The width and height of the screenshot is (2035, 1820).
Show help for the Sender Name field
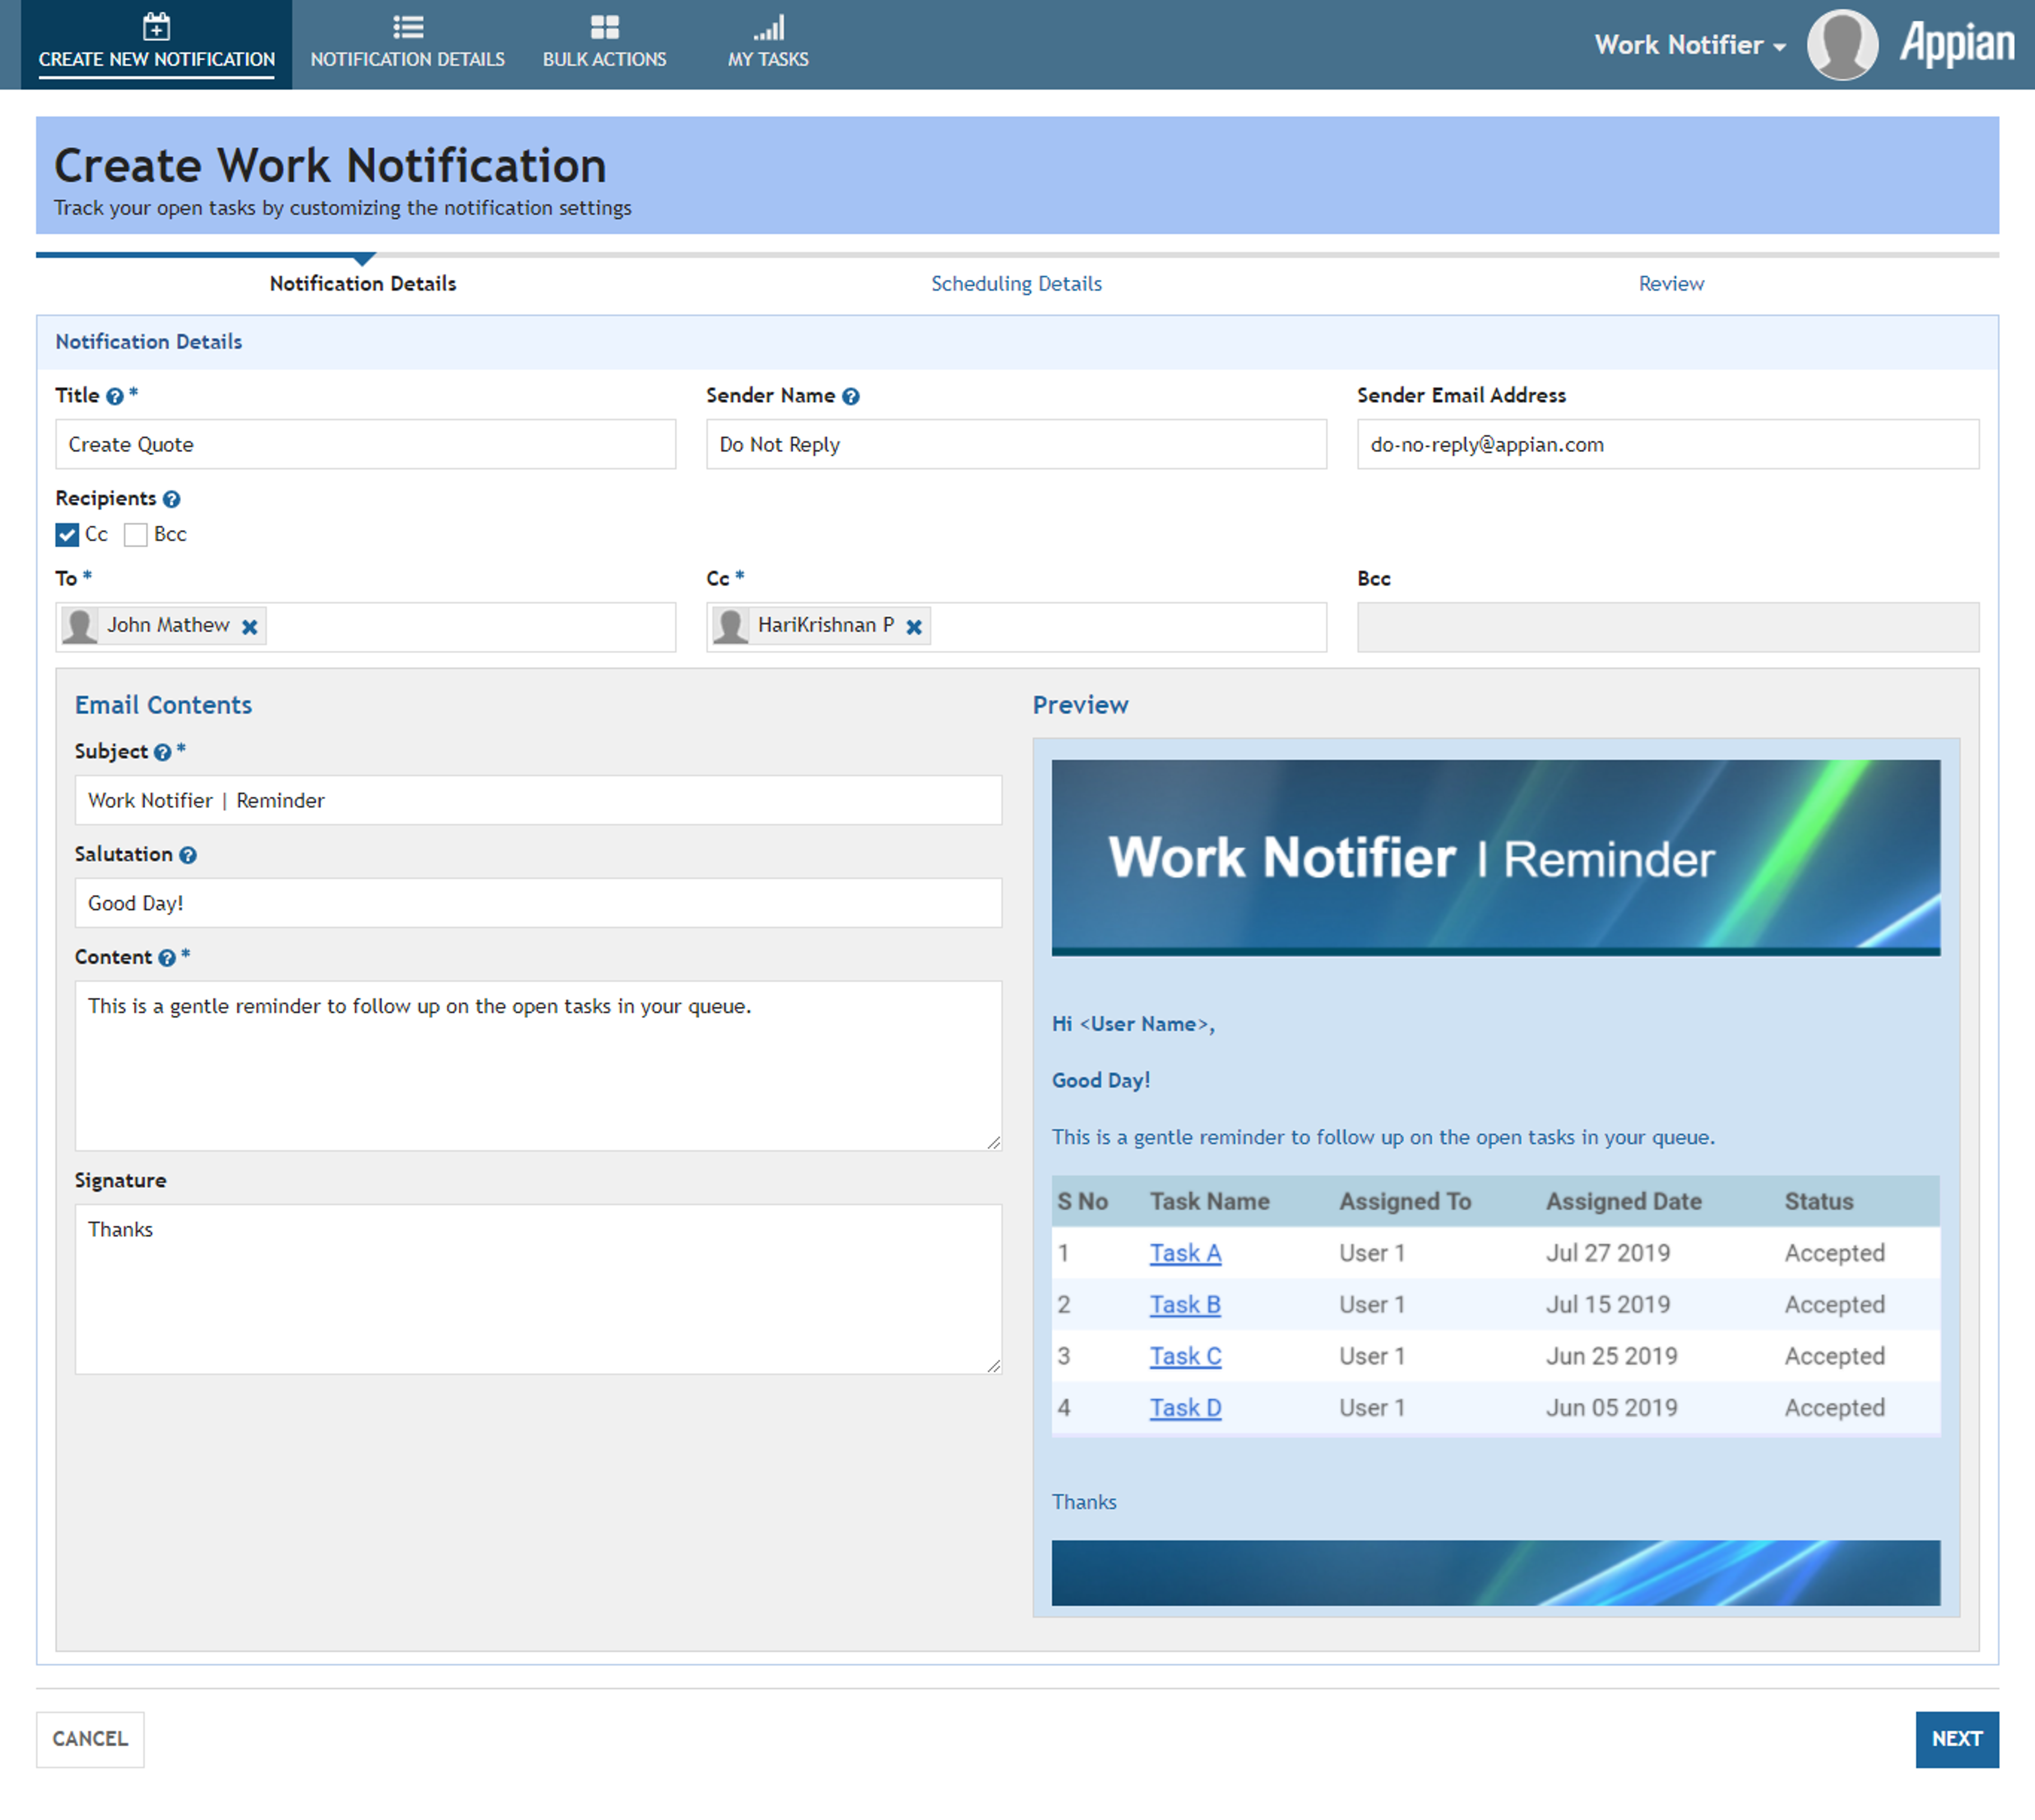[x=851, y=396]
